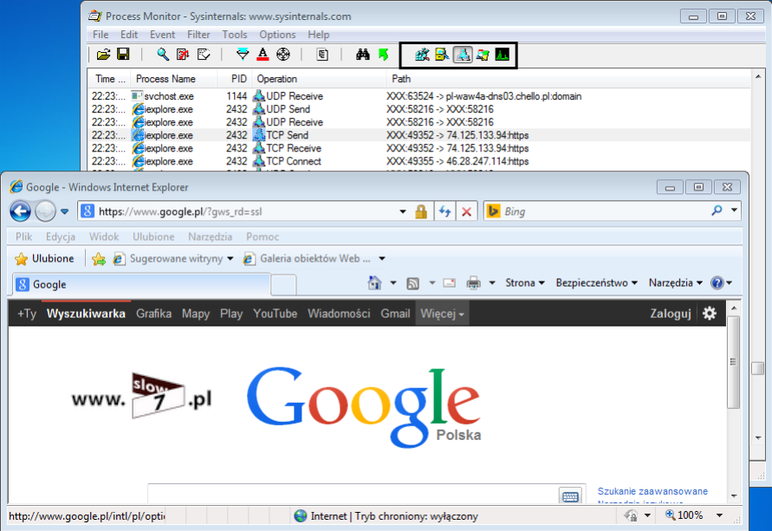Image resolution: width=772 pixels, height=531 pixels.
Task: Click the Clear display icon in Process Monitor
Action: coord(204,54)
